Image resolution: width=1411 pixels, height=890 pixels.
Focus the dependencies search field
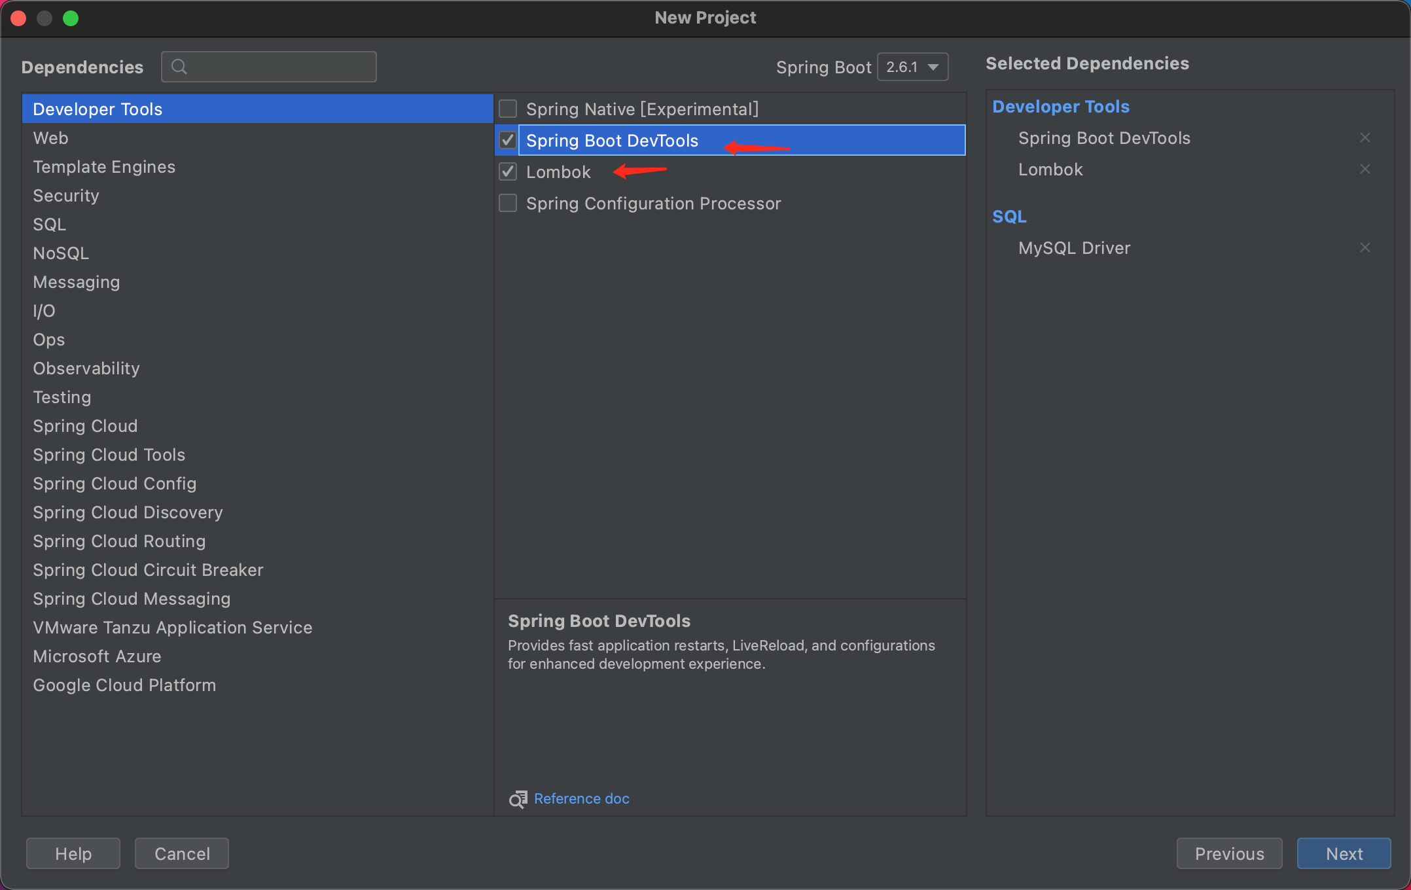pyautogui.click(x=281, y=67)
